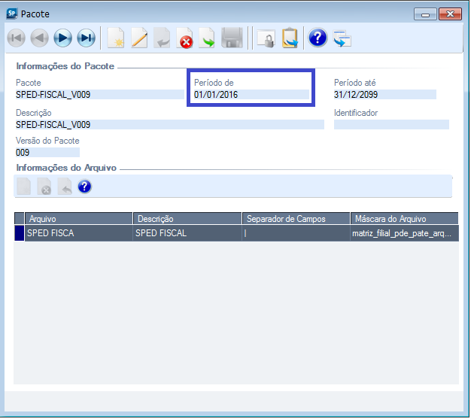471x419 pixels.
Task: Go to the next record
Action: (x=62, y=38)
